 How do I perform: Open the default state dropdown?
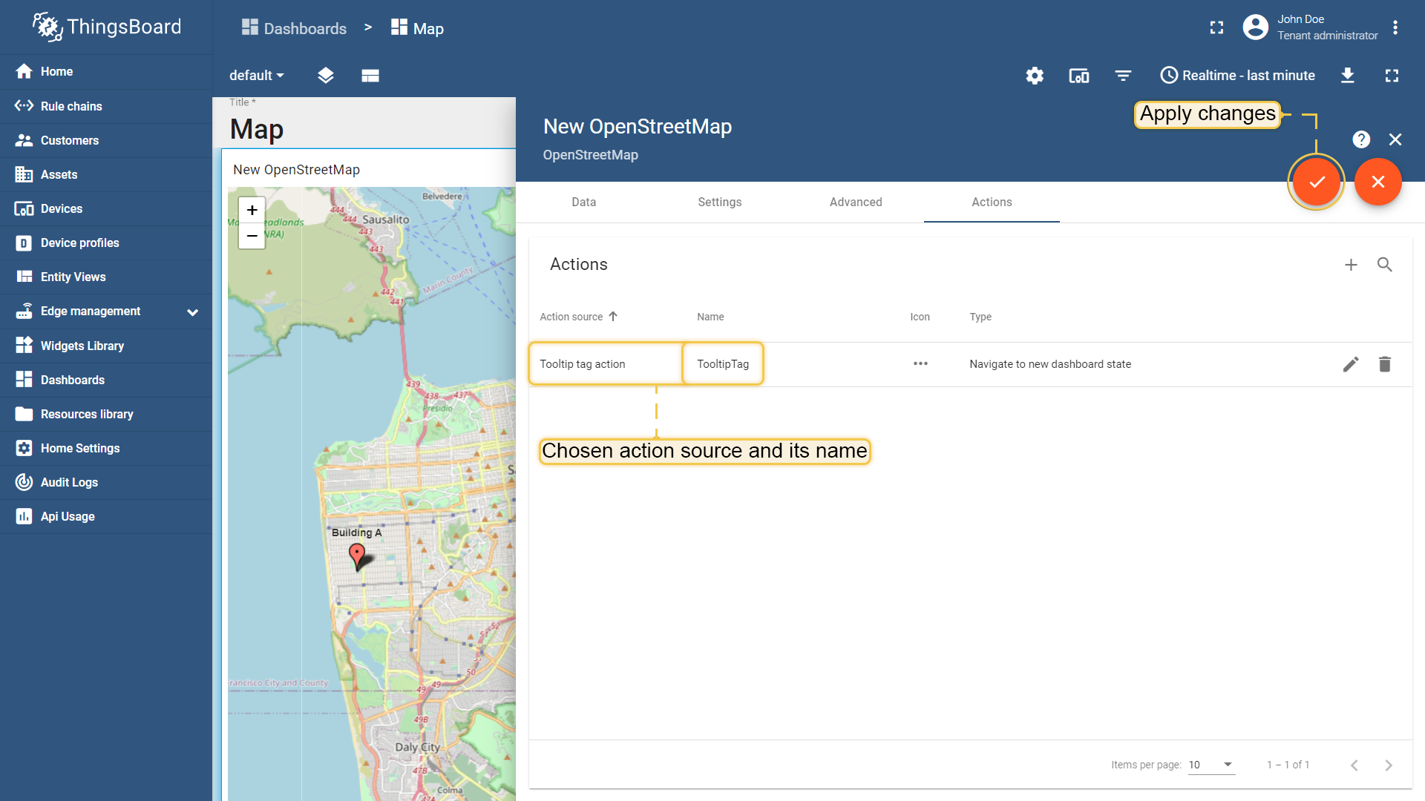(257, 76)
